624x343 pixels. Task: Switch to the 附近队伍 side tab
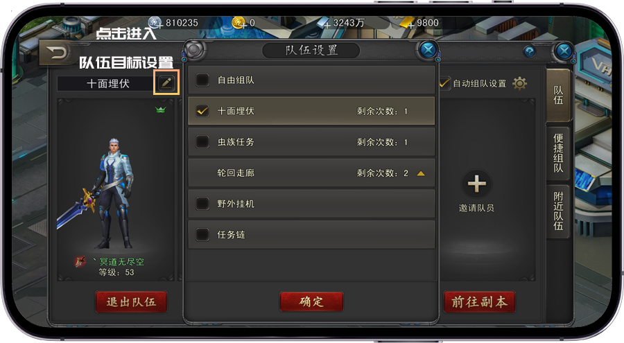coord(558,211)
